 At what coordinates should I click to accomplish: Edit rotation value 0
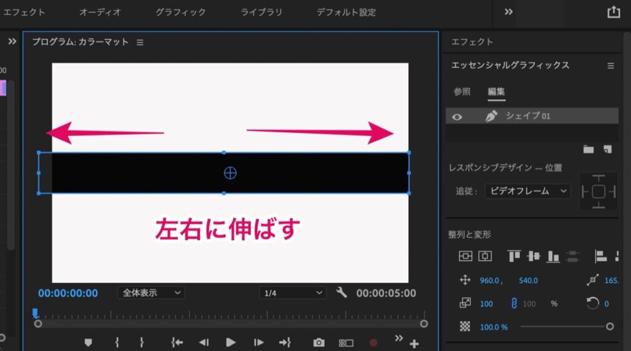click(606, 304)
